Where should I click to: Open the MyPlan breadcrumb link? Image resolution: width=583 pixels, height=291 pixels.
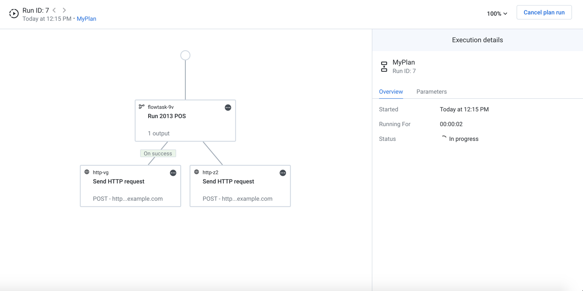click(x=87, y=19)
